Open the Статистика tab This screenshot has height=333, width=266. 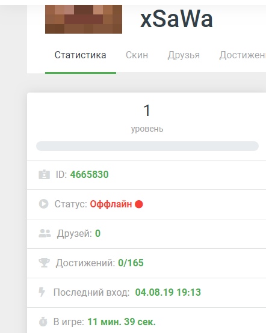click(81, 55)
